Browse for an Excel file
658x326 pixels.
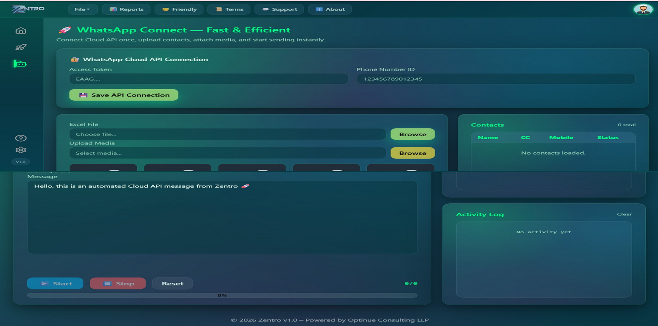pos(412,134)
